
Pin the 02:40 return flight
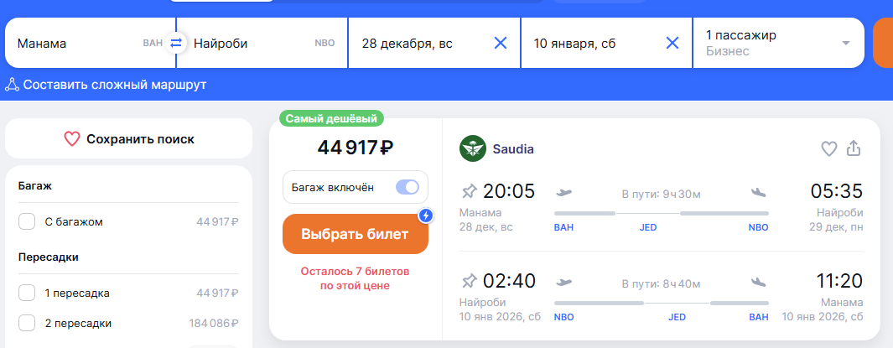pos(470,280)
